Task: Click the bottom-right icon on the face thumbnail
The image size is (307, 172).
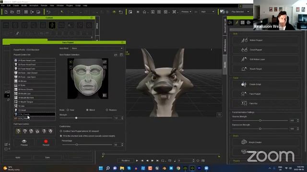Action: coord(105,95)
